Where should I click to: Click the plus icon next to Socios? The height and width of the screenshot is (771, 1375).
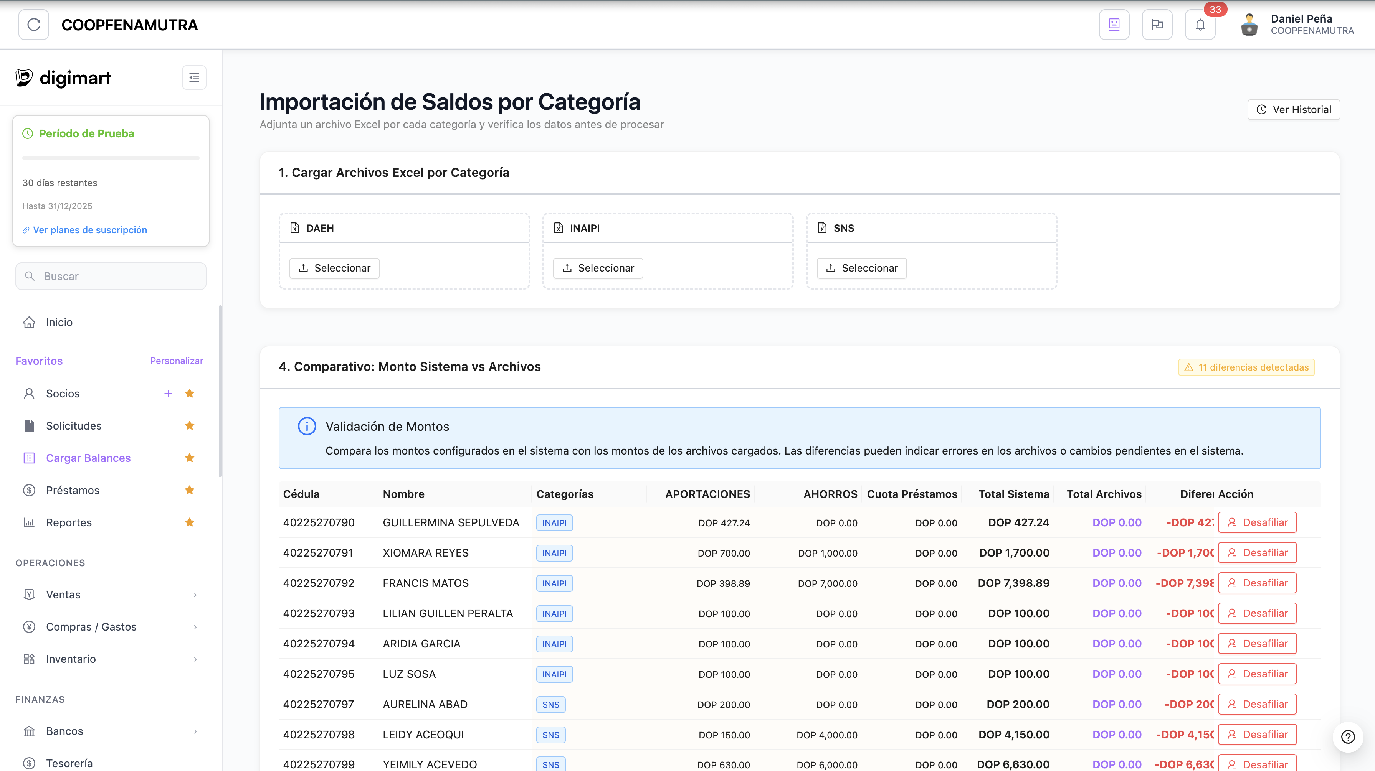[168, 394]
